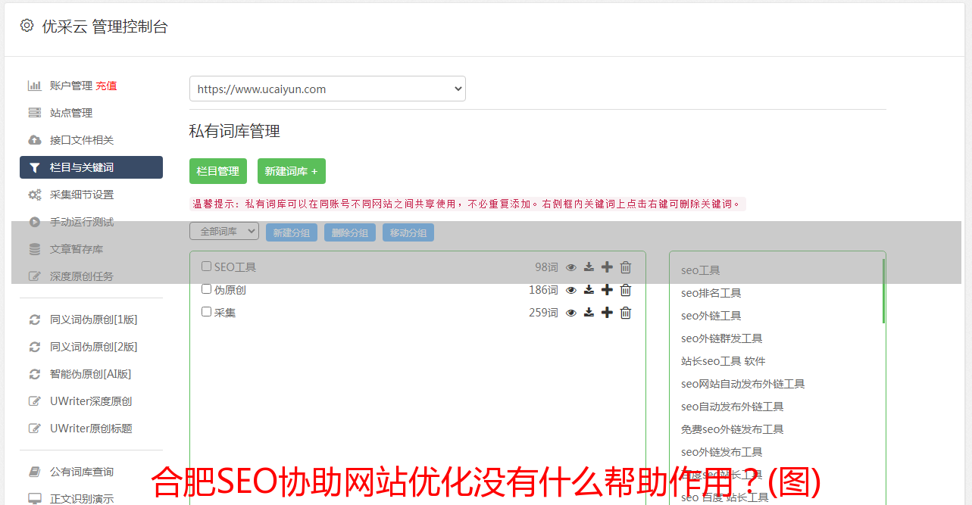Image resolution: width=972 pixels, height=505 pixels.
Task: Click the keyword list green scrollbar
Action: point(883,291)
